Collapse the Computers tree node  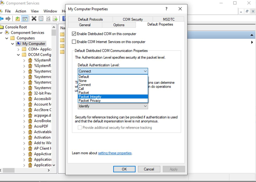pos(7,38)
